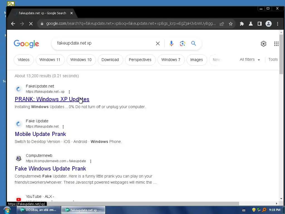
Task: Open more options for Computernewb result
Action: click(91, 161)
